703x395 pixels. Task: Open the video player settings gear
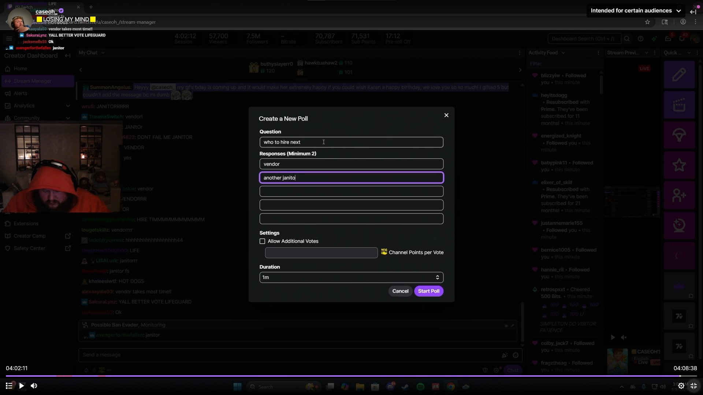681,385
